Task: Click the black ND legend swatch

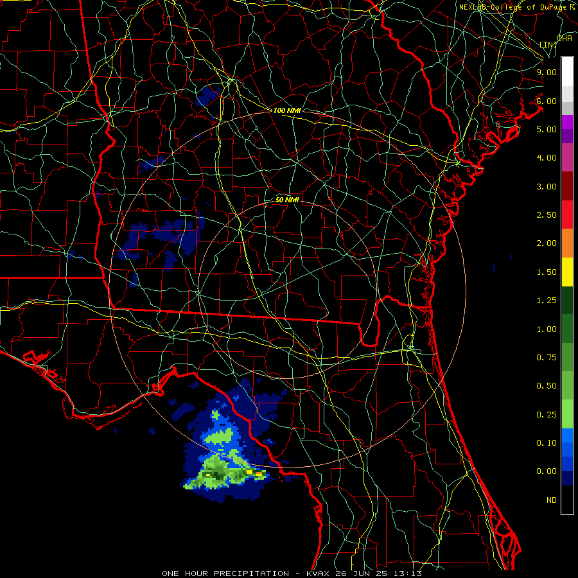Action: tap(567, 500)
